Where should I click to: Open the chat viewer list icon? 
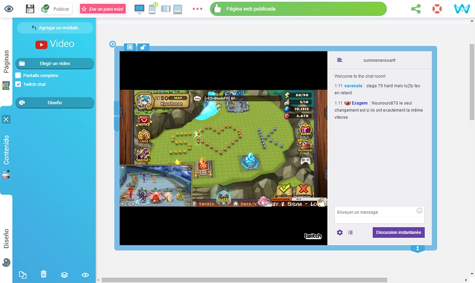350,232
